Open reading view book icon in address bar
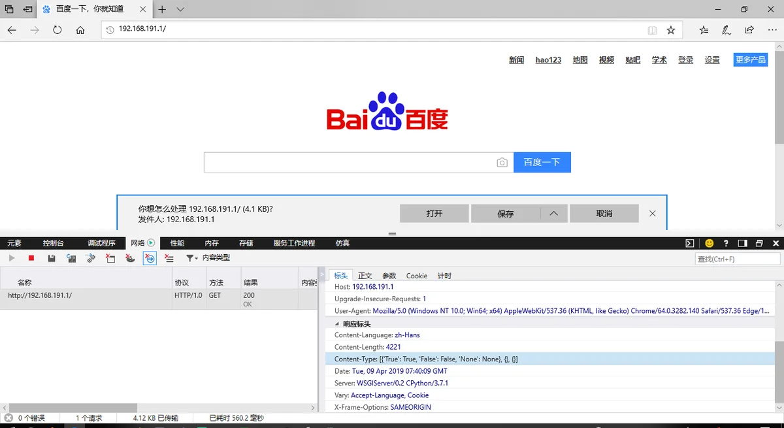The height and width of the screenshot is (428, 784). (x=652, y=30)
